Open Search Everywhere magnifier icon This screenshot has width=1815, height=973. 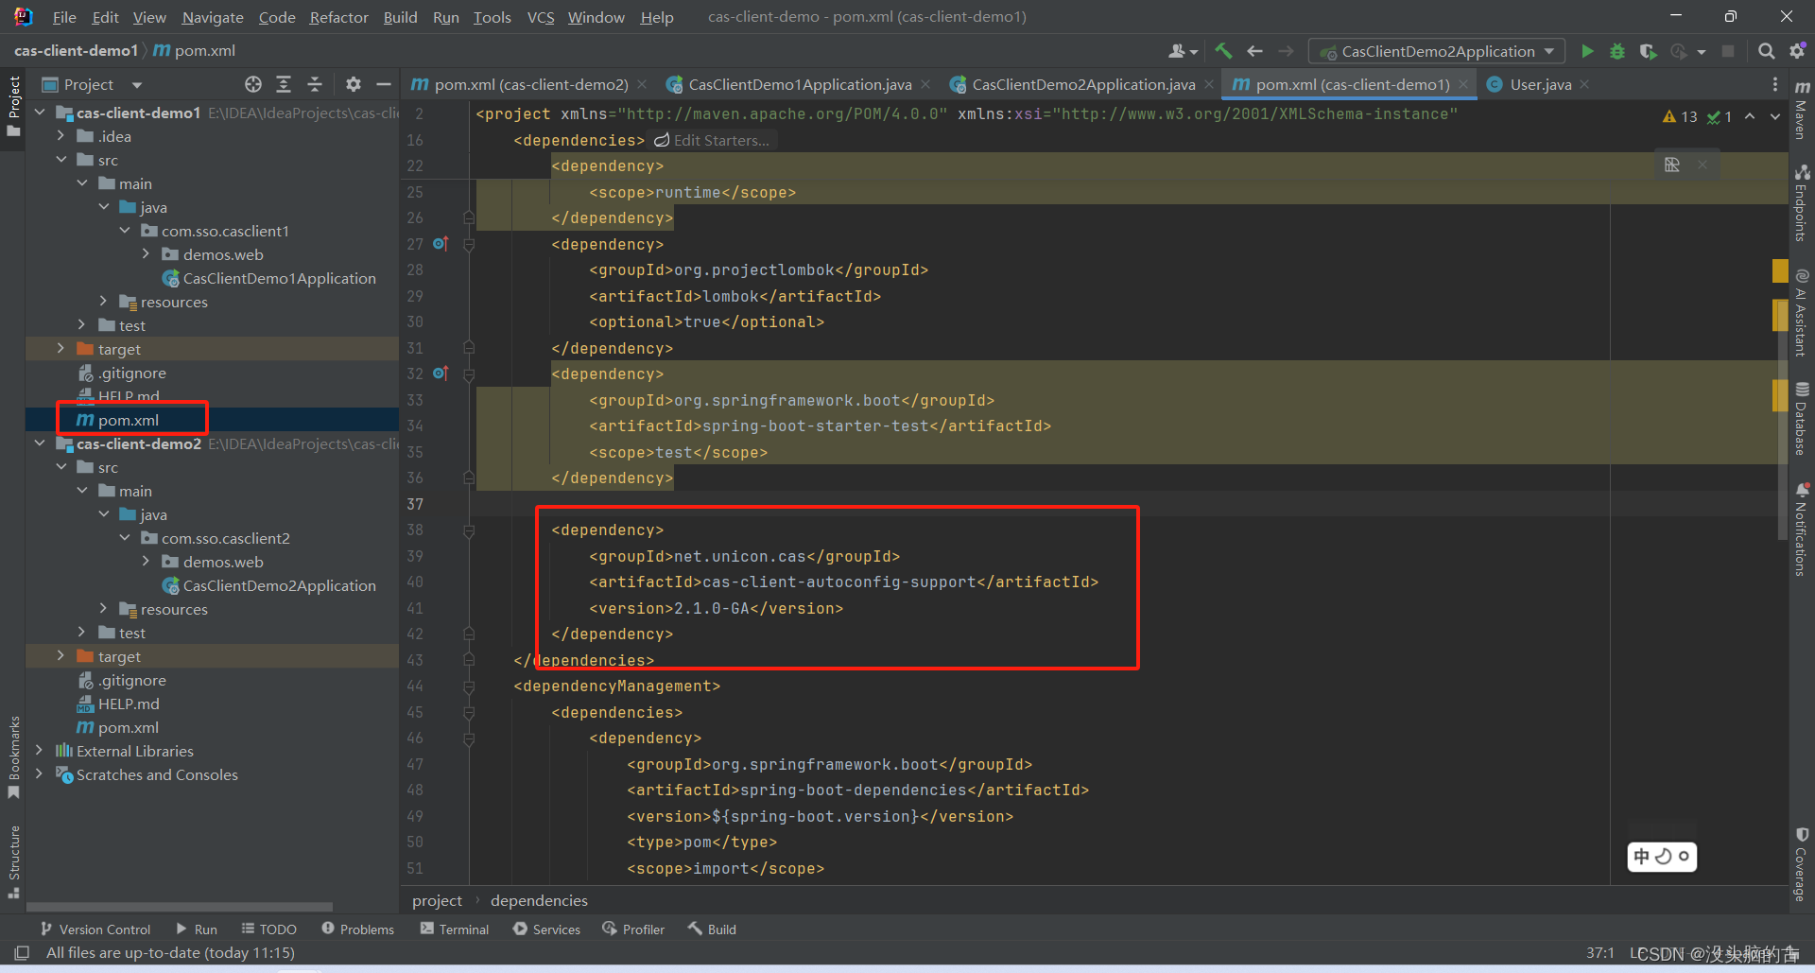pos(1766,51)
